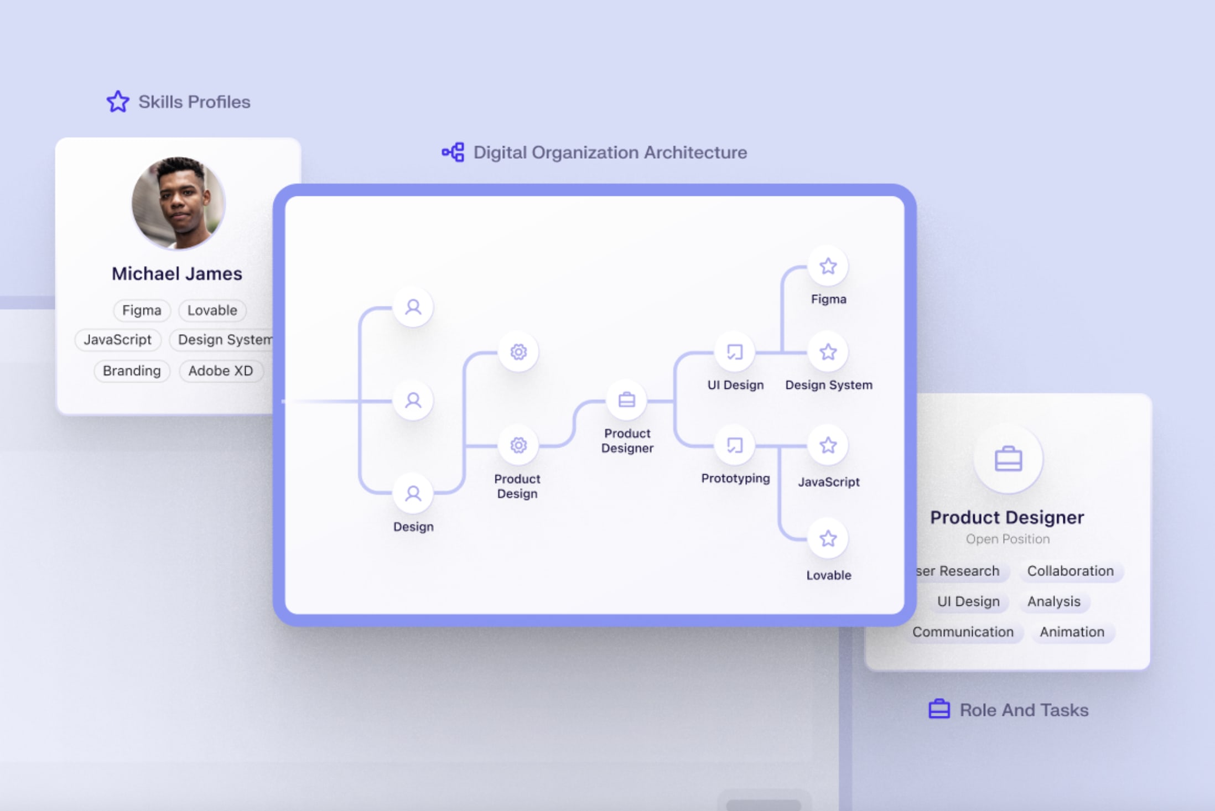Click the Lovable label in diagram
Image resolution: width=1215 pixels, height=811 pixels.
(829, 575)
